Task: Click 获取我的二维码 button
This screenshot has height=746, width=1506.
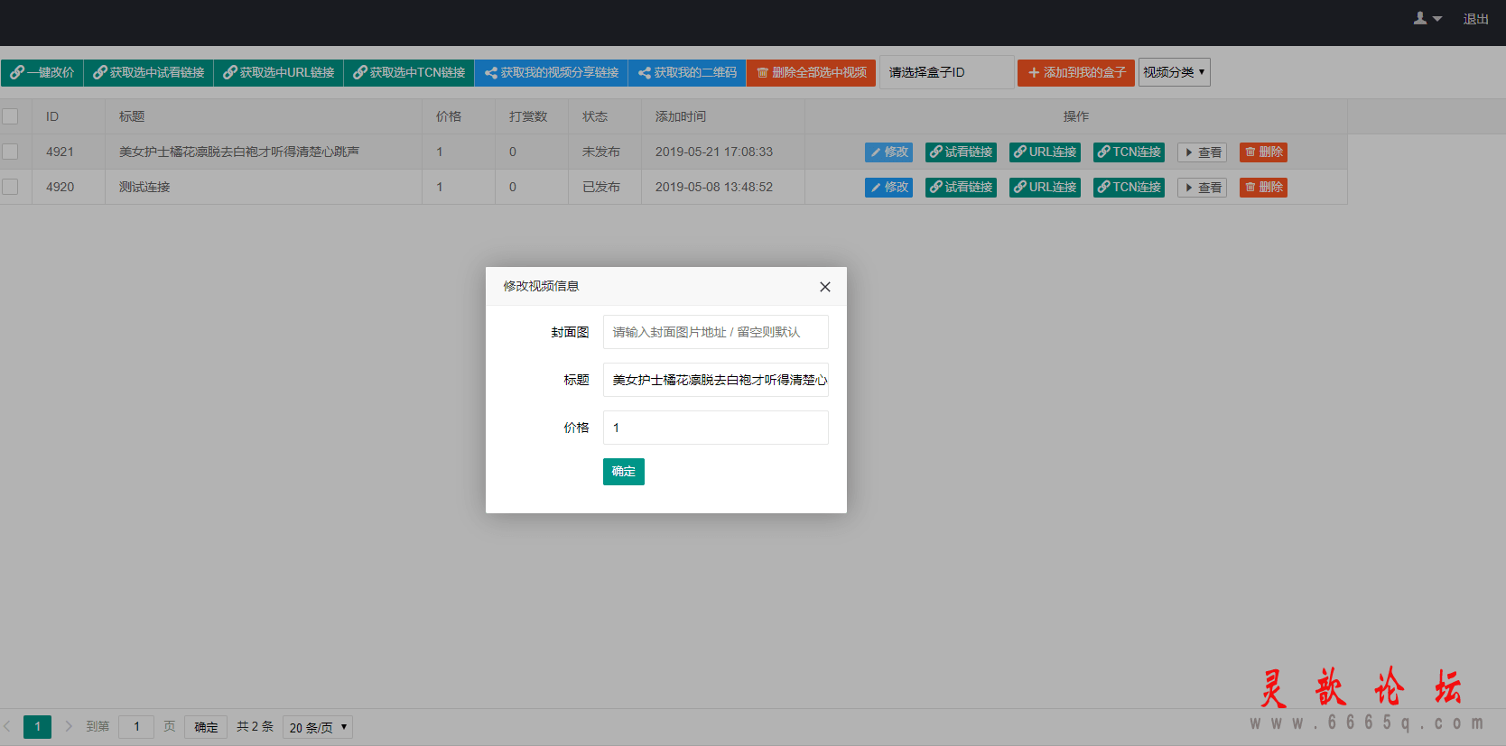Action: [x=687, y=72]
